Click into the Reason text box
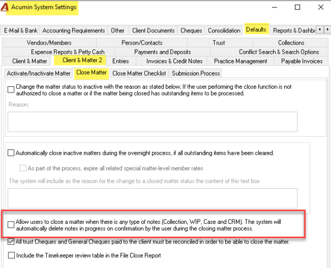The height and width of the screenshot is (268, 331). (x=152, y=122)
